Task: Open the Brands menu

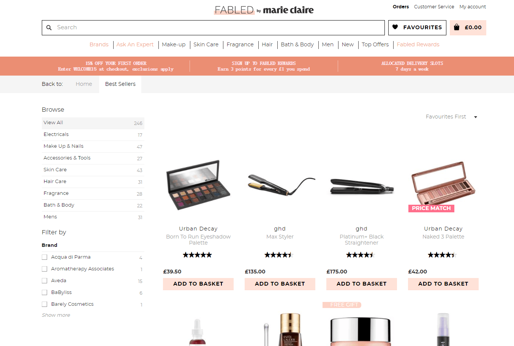Action: (99, 44)
